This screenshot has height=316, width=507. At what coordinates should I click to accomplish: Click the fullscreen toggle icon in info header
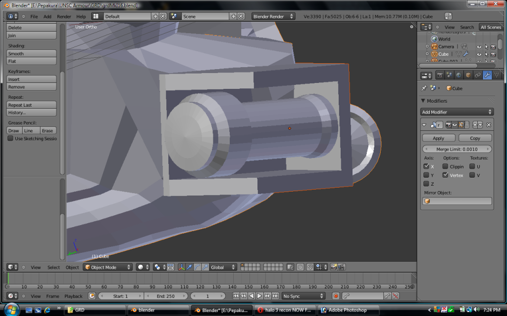[448, 16]
